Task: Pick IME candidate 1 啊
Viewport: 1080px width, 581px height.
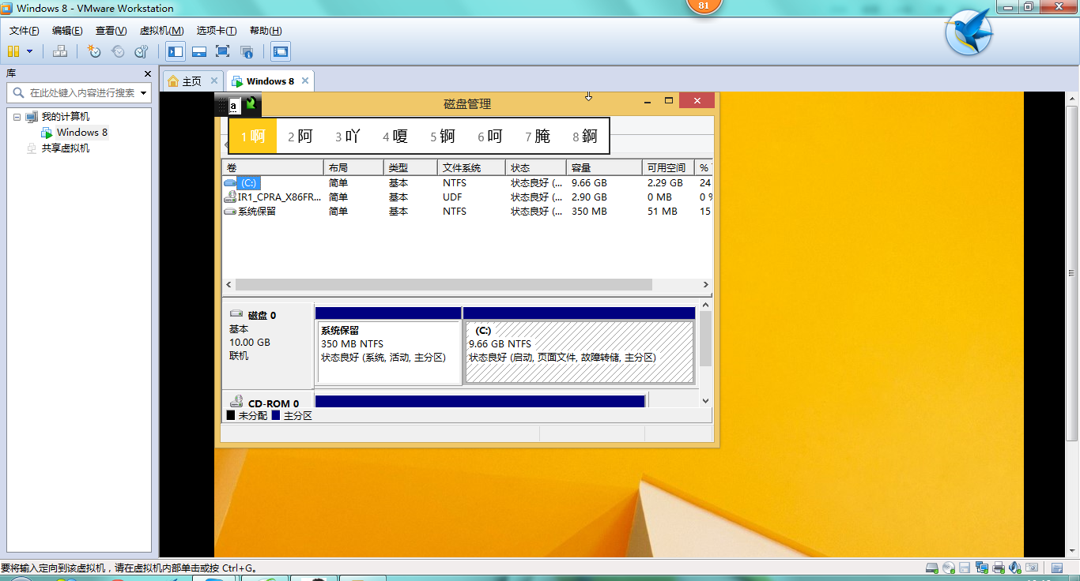Action: pyautogui.click(x=253, y=136)
